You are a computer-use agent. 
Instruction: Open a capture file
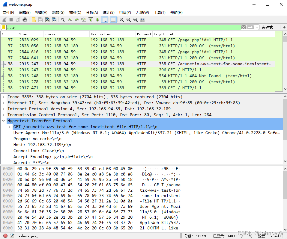pos(34,20)
